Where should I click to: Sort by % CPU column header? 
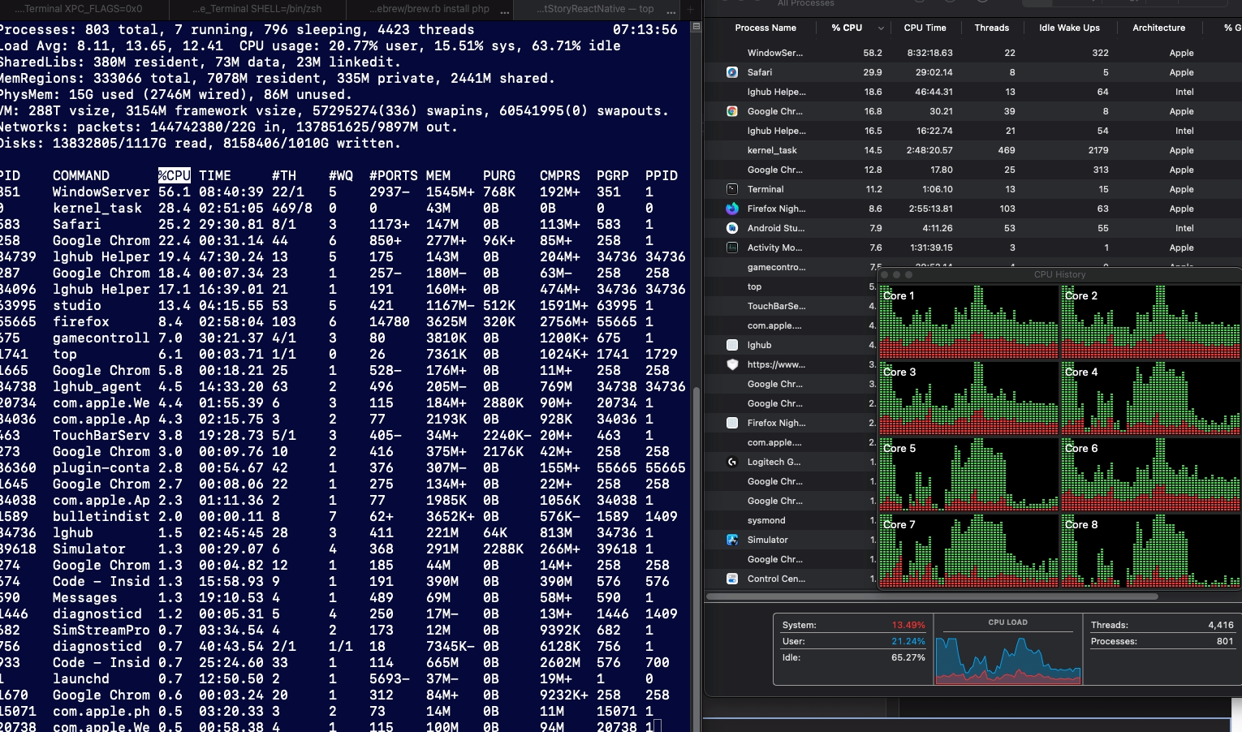(847, 28)
